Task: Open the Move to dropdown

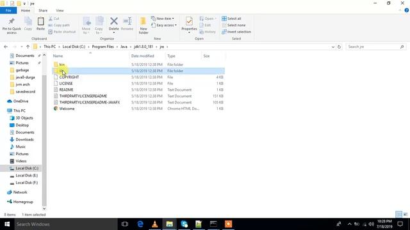Action: 86,26
